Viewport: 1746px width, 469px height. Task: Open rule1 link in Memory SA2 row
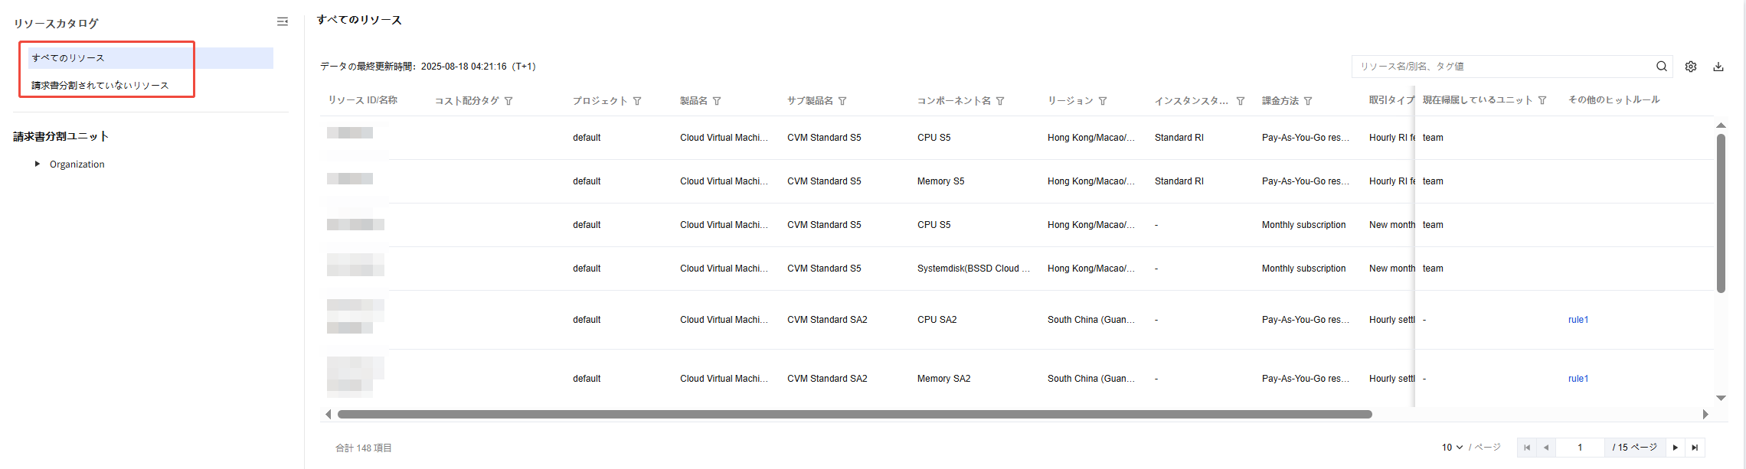point(1578,379)
